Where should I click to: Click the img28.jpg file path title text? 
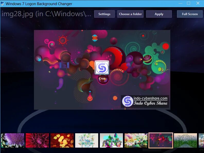tap(47, 14)
